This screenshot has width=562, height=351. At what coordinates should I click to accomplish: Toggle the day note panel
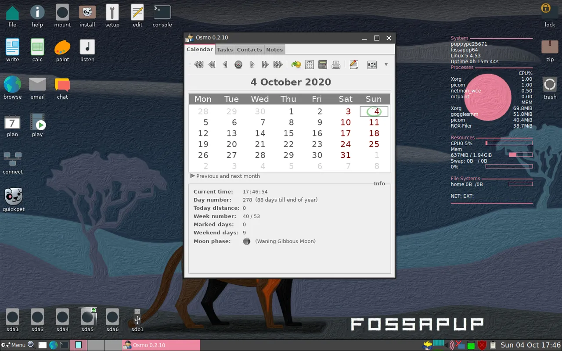pyautogui.click(x=354, y=64)
